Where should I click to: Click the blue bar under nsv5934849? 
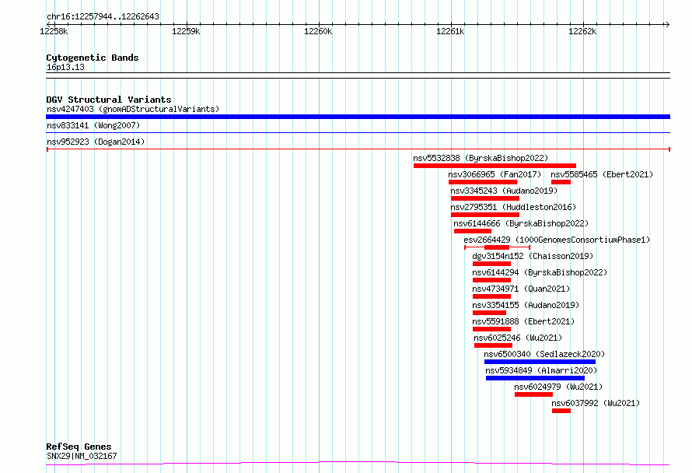click(x=536, y=378)
